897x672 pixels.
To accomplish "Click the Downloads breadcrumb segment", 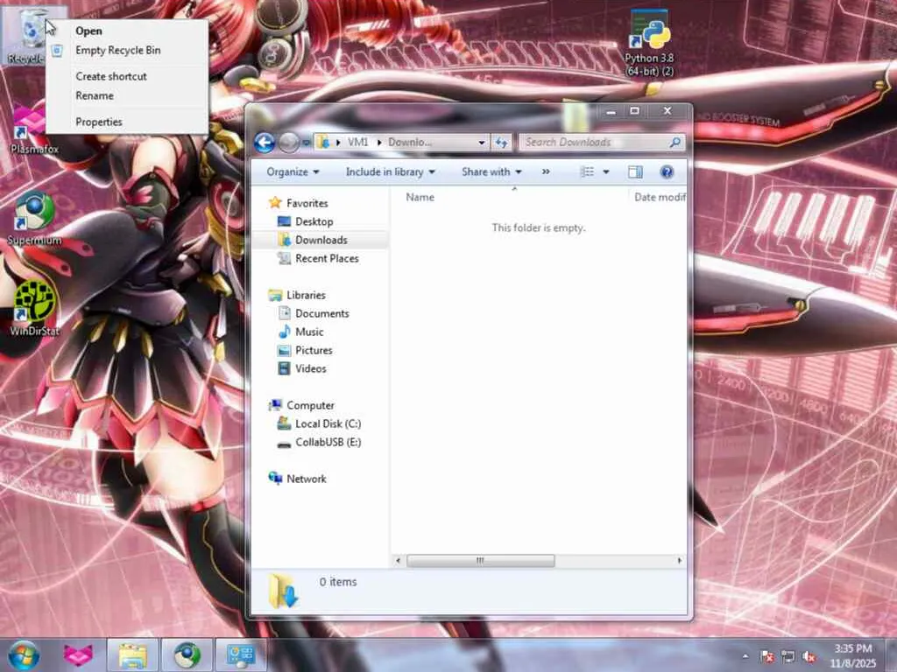I will pyautogui.click(x=410, y=143).
